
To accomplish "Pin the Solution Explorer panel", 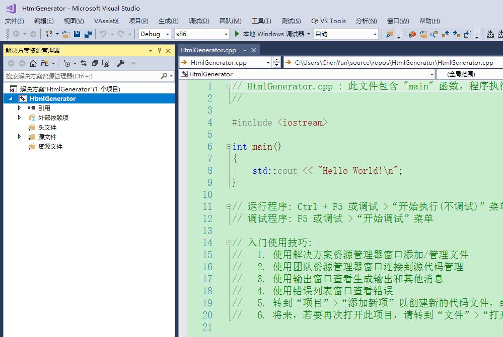I will 159,50.
